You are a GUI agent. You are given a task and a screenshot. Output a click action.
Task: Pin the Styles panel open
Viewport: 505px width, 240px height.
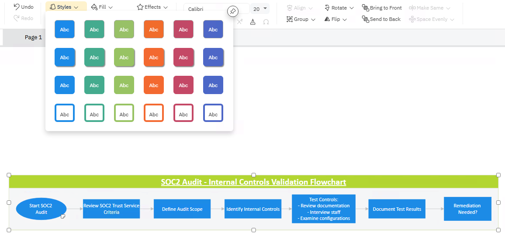click(233, 11)
